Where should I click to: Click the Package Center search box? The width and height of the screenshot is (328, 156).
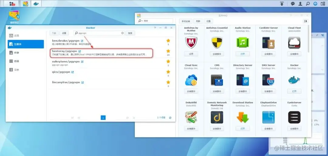[155, 21]
